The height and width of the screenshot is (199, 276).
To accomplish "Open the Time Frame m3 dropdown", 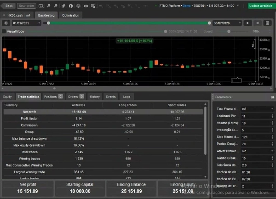I will 257,109.
